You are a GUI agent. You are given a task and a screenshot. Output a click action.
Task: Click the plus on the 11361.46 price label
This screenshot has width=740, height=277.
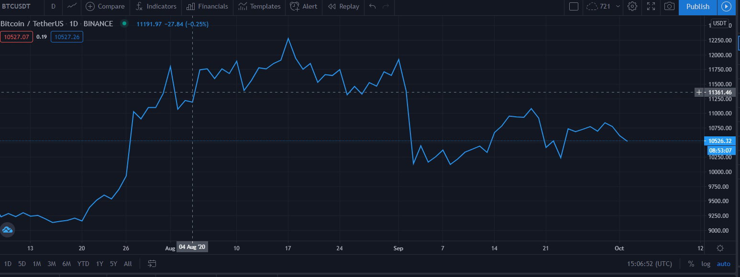pyautogui.click(x=699, y=92)
